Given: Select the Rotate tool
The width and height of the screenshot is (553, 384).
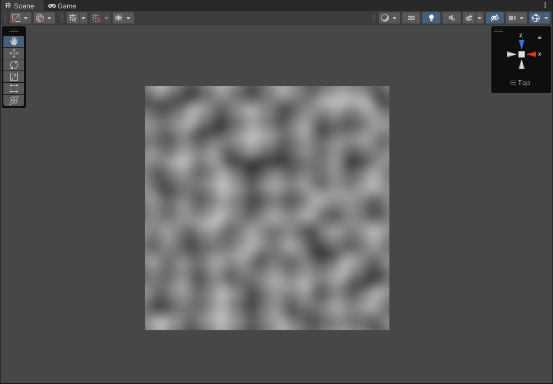Looking at the screenshot, I should coord(14,65).
